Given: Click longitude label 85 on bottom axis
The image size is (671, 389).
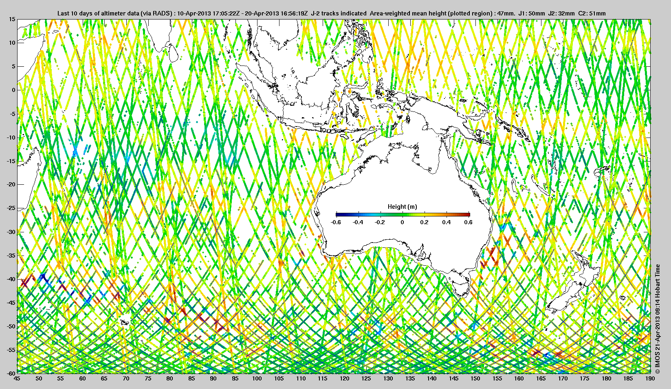Looking at the screenshot, I should [191, 378].
